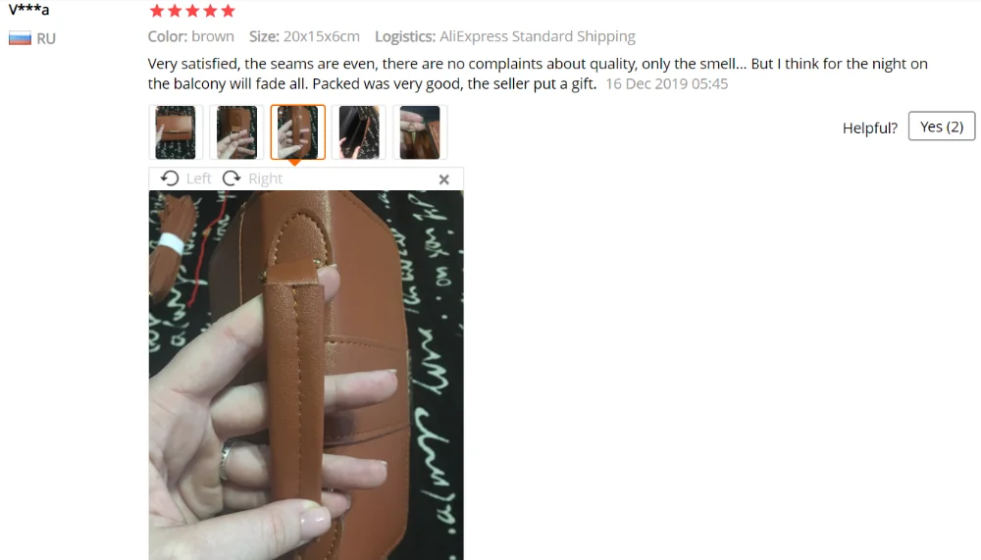This screenshot has width=981, height=560.
Task: Mark review helpful with Yes (2)
Action: 942,127
